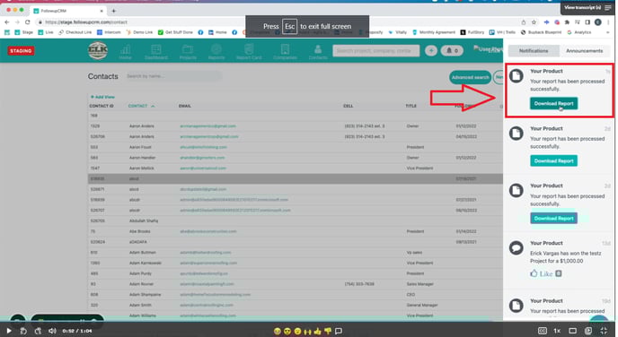Image resolution: width=618 pixels, height=337 pixels.
Task: Click Download Report in third notification
Action: click(553, 219)
